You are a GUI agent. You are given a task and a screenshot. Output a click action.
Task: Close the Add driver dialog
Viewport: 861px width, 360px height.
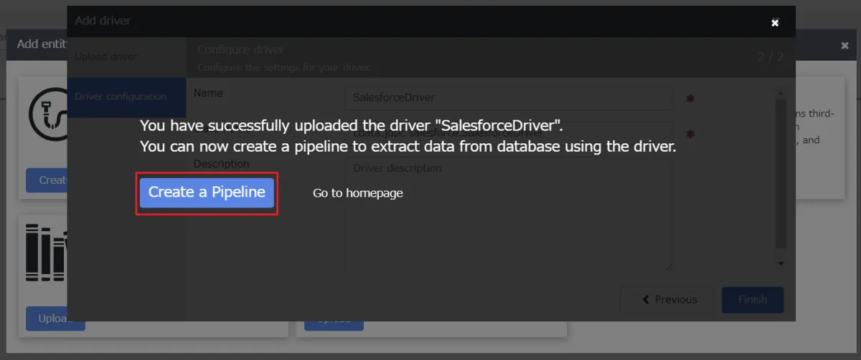(x=775, y=23)
